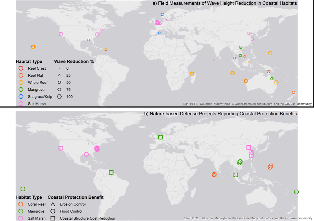Click the Erosion Control triangle symbol
Screen dimensions: 314x221
[53, 204]
